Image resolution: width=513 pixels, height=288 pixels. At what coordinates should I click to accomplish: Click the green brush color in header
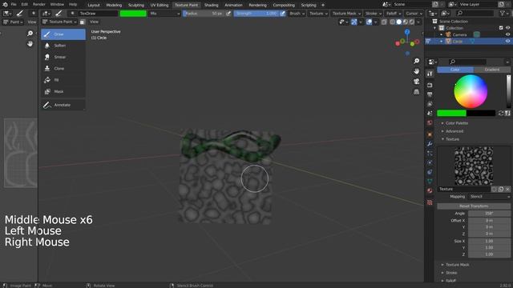[x=133, y=14]
